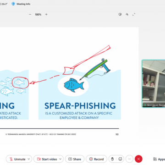
Task: Select the presenter video thumbnail
Action: click(154, 84)
